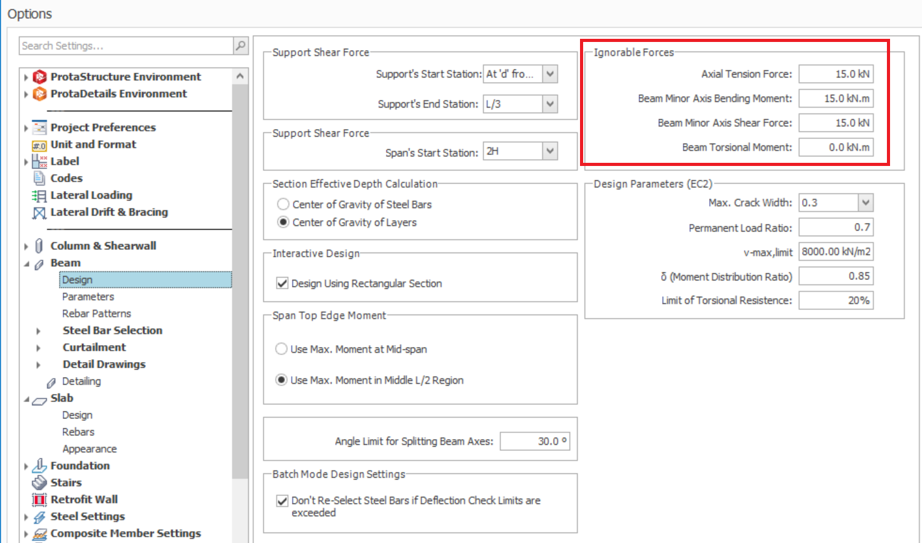
Task: Open Unit and Format settings
Action: [93, 145]
